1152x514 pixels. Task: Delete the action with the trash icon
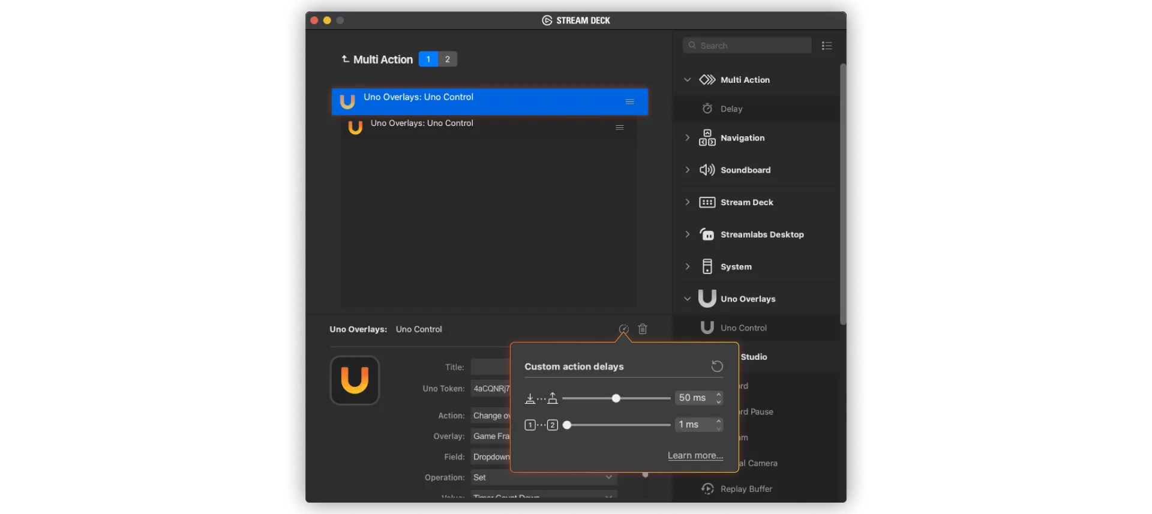(x=643, y=329)
